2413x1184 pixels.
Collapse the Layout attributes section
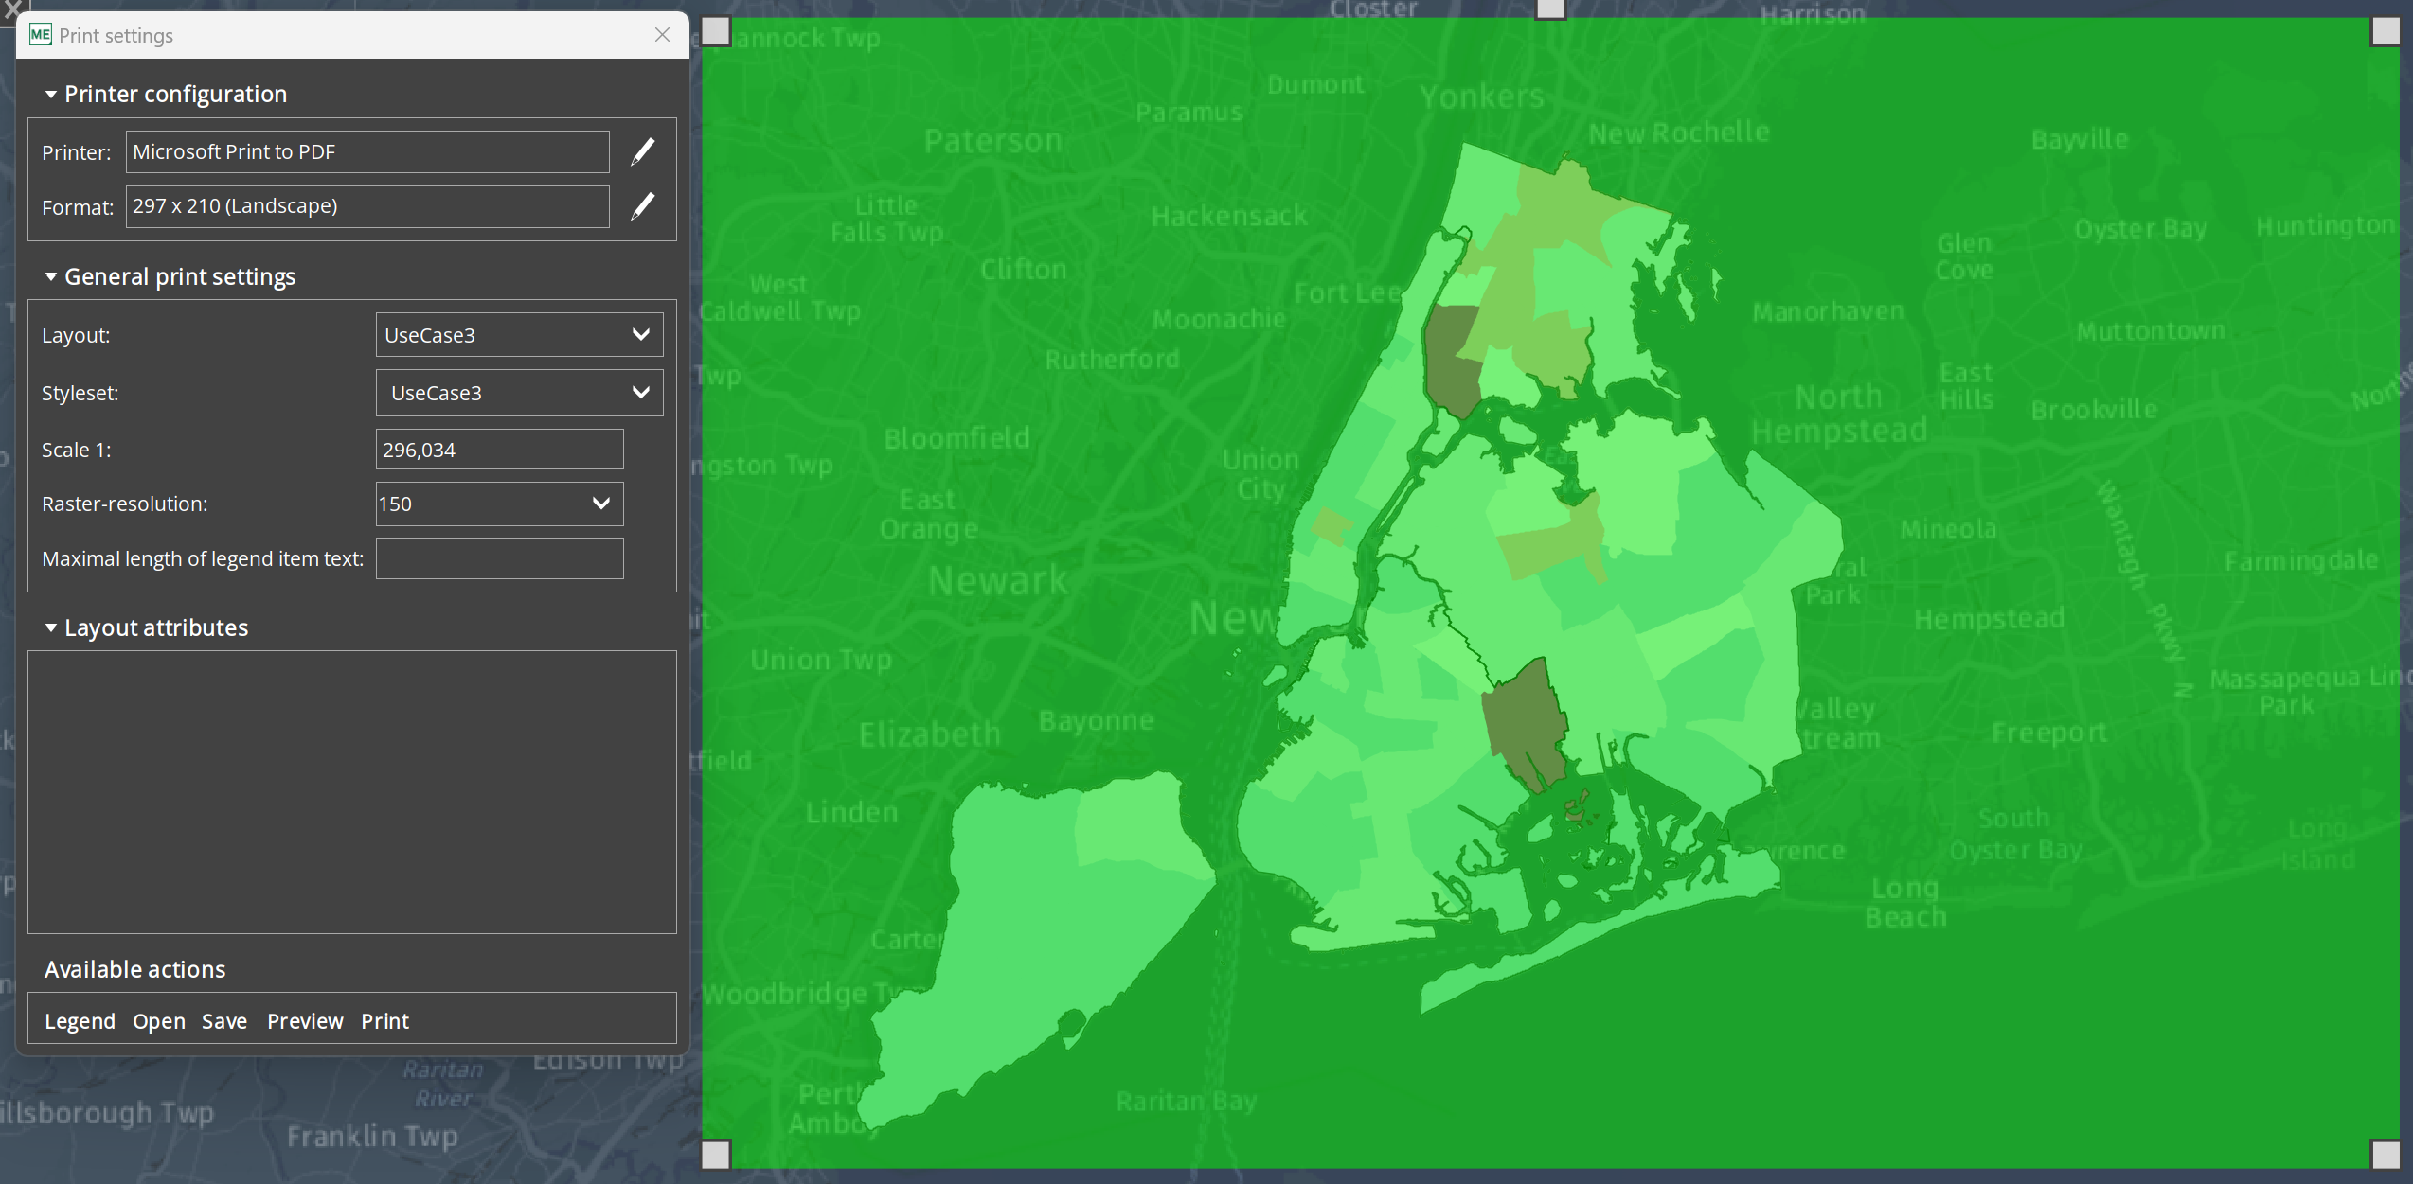coord(51,627)
